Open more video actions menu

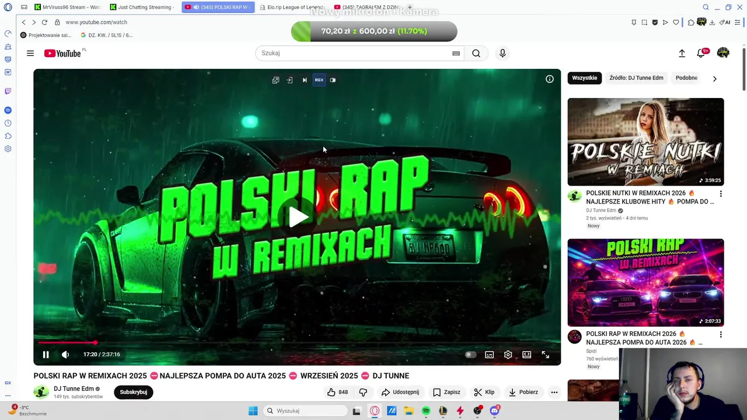tap(554, 392)
